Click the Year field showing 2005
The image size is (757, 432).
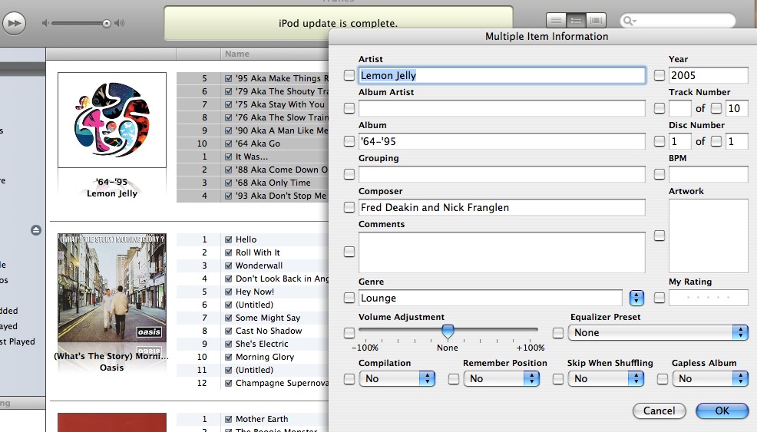pyautogui.click(x=708, y=75)
